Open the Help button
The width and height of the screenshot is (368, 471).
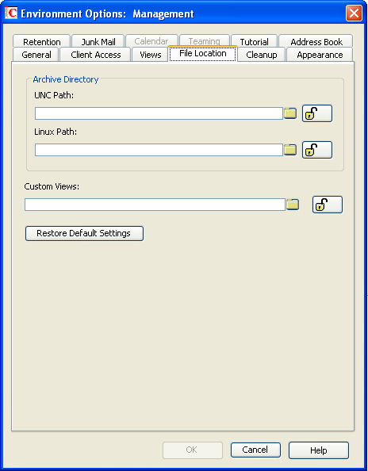coord(319,450)
